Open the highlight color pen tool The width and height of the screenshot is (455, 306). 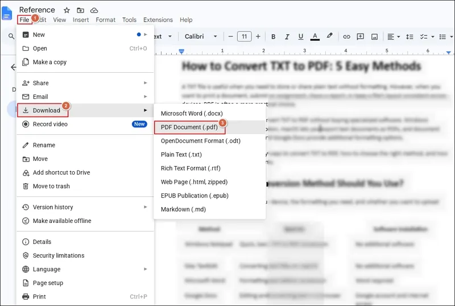(329, 36)
